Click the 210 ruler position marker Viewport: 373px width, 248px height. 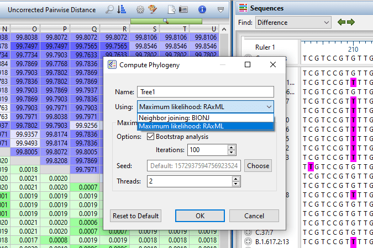353,50
